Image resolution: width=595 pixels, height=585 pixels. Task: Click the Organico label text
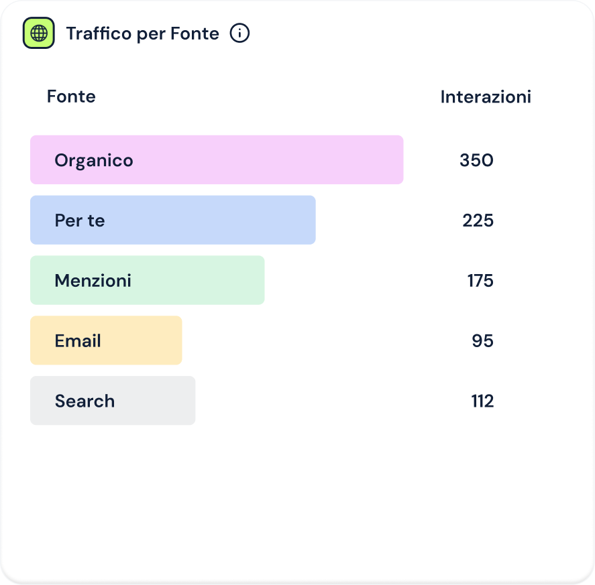click(94, 160)
